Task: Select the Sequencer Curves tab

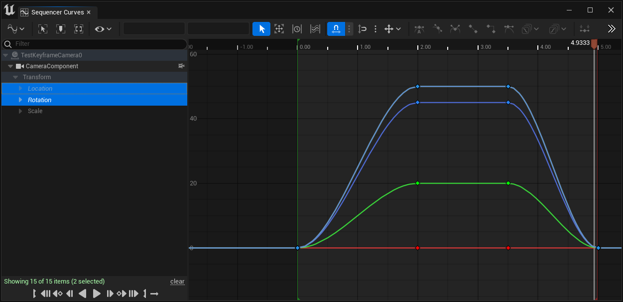Action: tap(57, 12)
